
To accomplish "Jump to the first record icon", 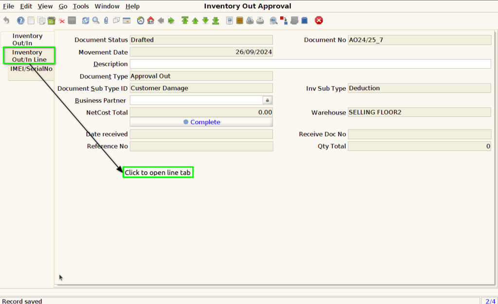I will point(185,20).
